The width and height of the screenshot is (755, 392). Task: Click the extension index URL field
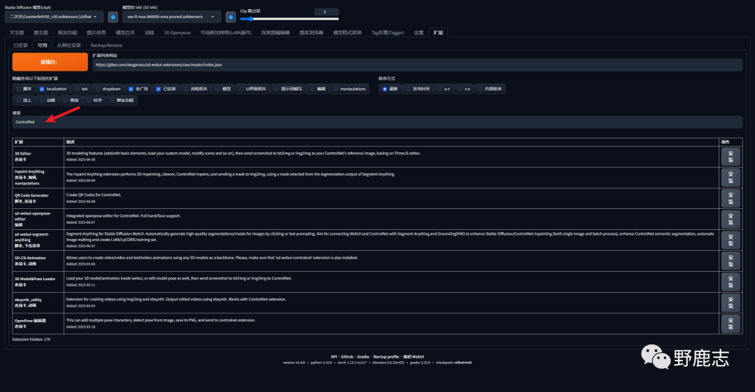(x=417, y=65)
